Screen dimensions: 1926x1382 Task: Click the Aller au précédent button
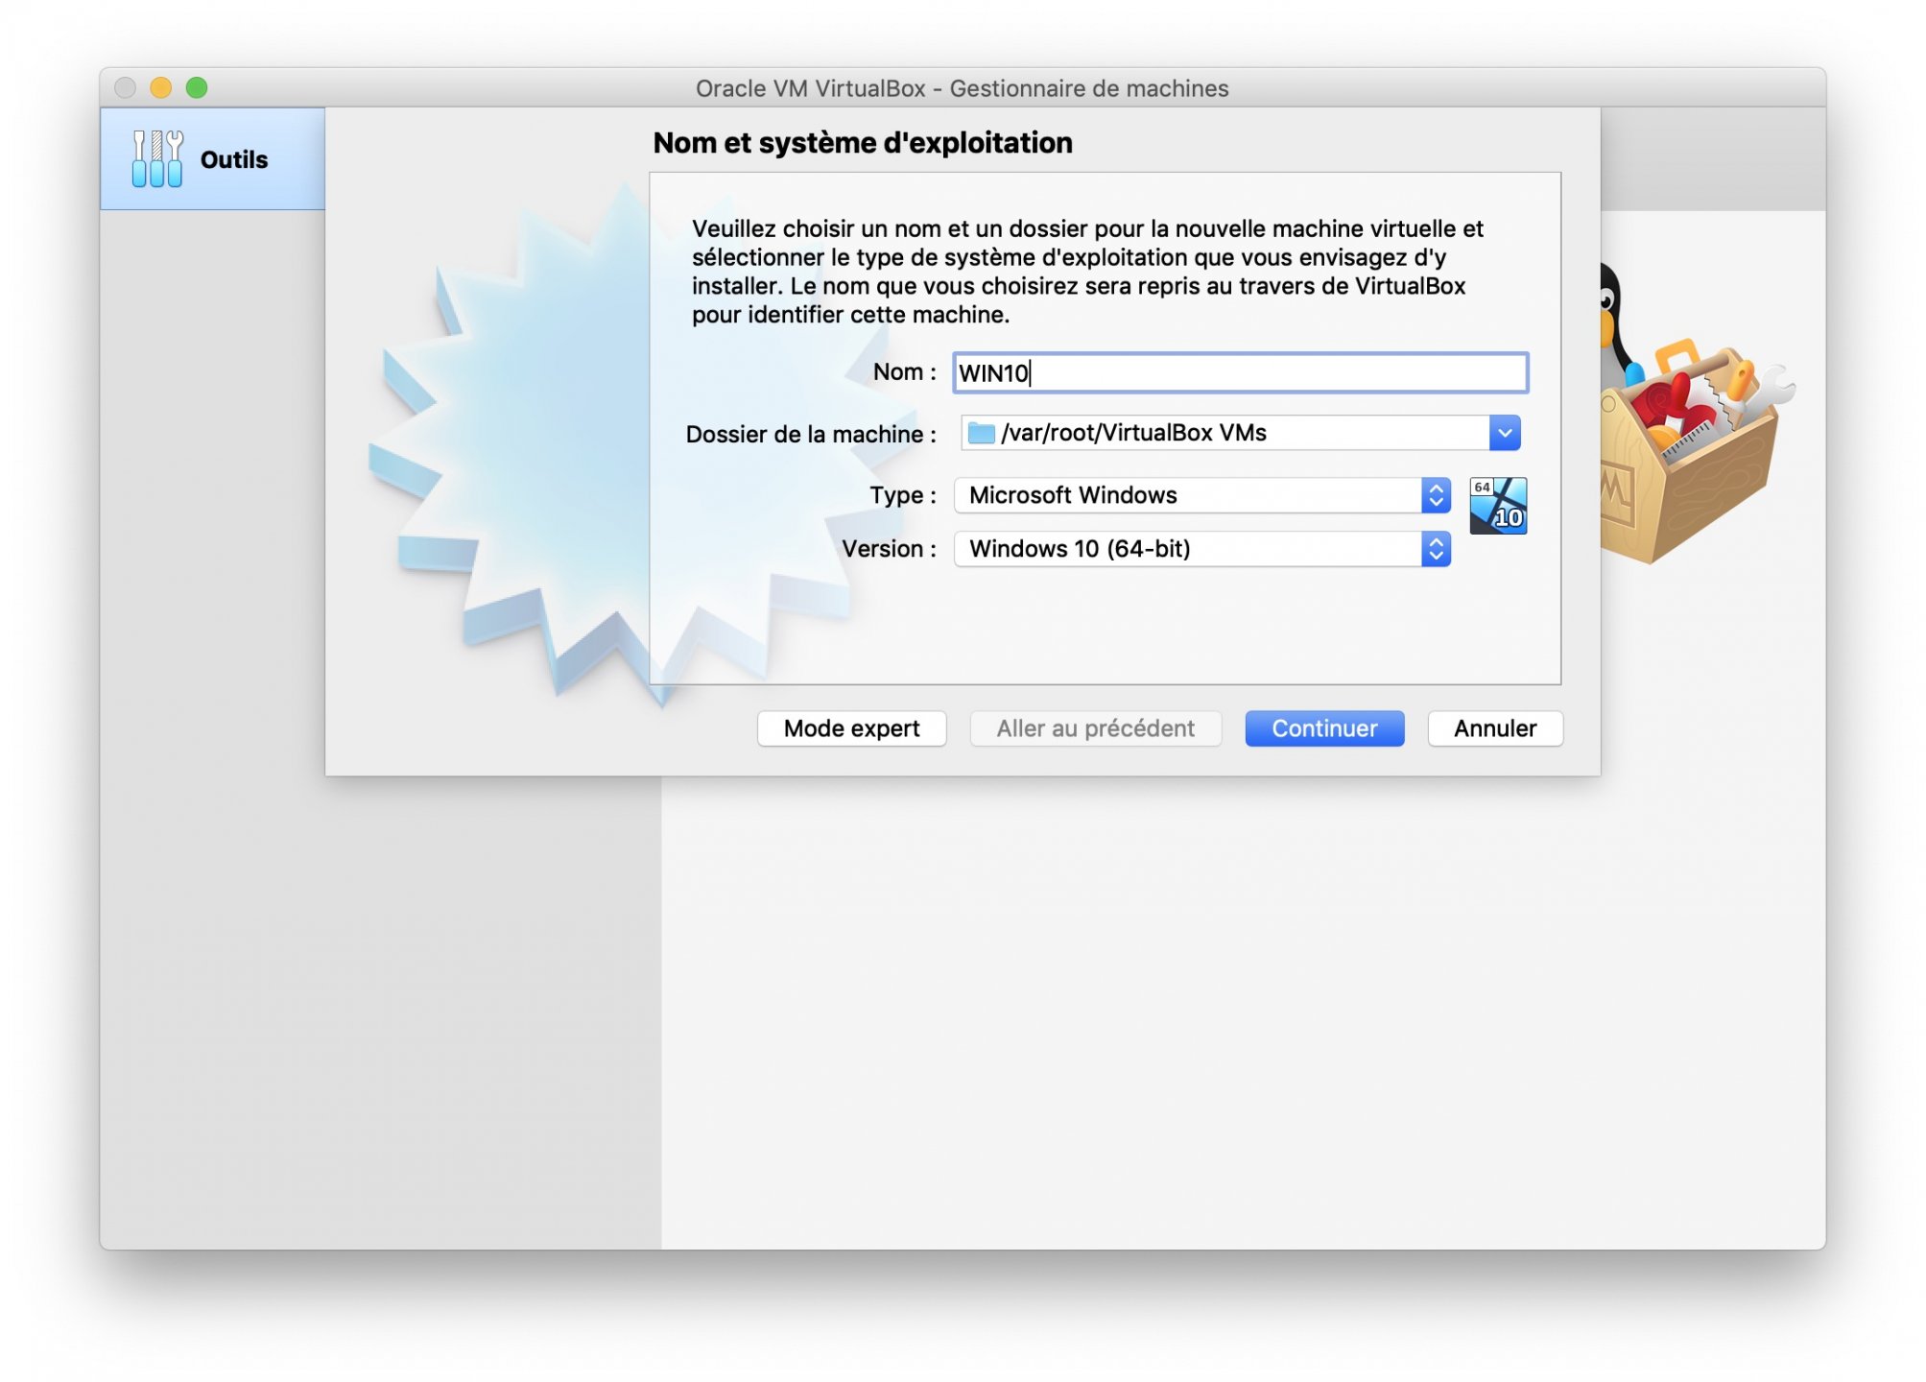(x=1095, y=728)
